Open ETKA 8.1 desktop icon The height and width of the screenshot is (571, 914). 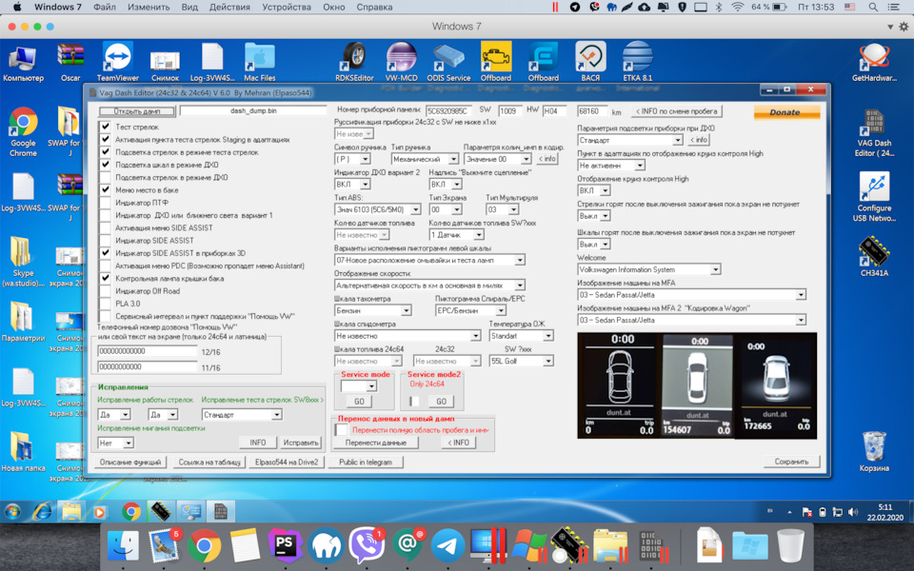point(638,61)
